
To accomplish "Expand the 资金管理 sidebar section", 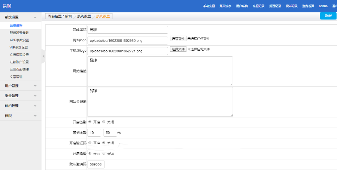I will [21, 96].
